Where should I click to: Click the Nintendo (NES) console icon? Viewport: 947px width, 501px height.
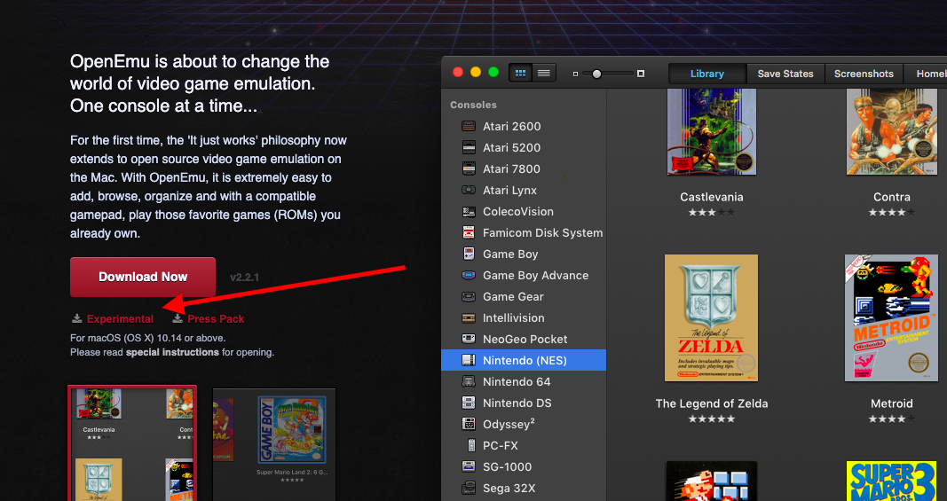tap(469, 360)
